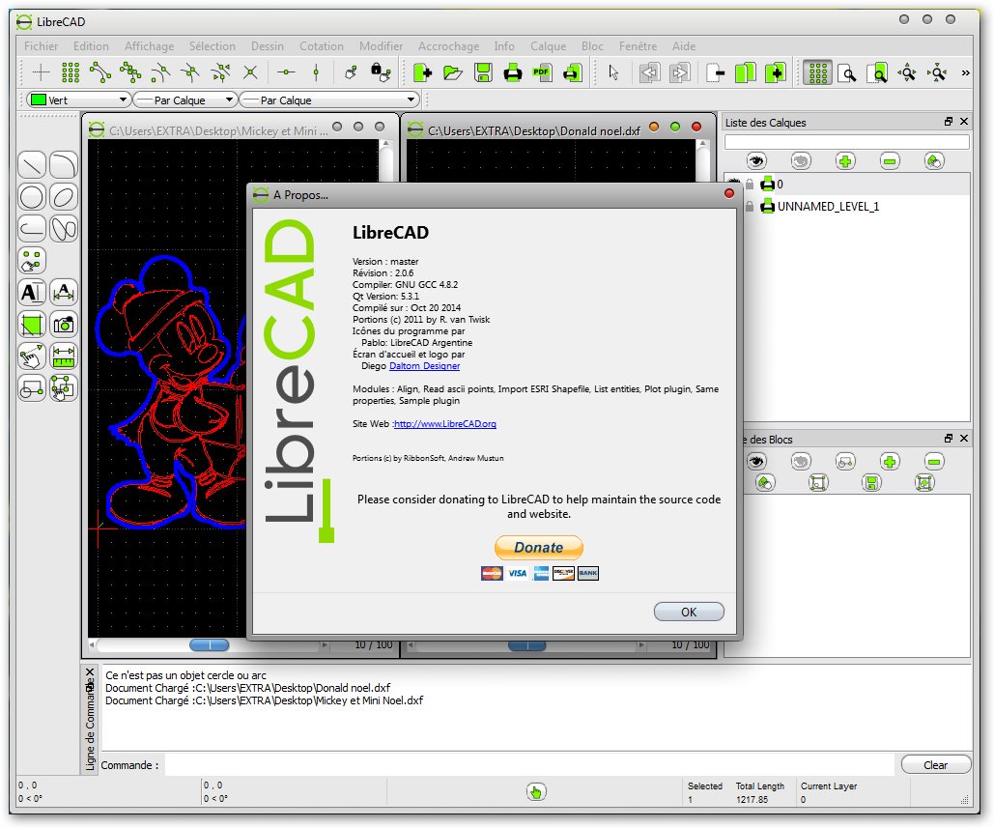Open the www.LibreCAD.org link
Image resolution: width=994 pixels, height=828 pixels.
(445, 424)
